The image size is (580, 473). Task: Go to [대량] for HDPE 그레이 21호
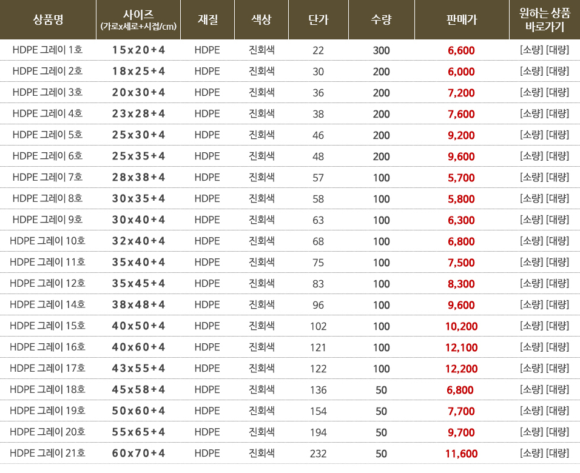click(558, 453)
